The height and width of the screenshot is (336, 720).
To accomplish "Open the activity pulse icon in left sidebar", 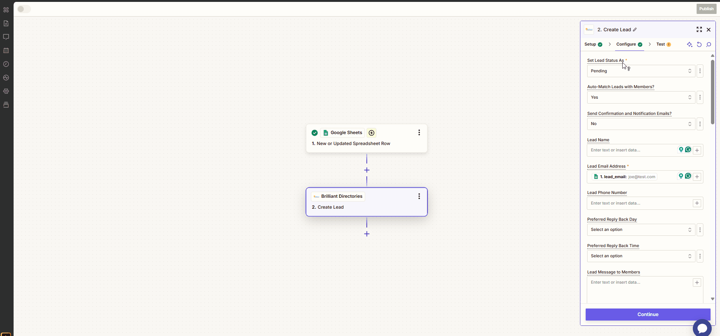I will [6, 78].
